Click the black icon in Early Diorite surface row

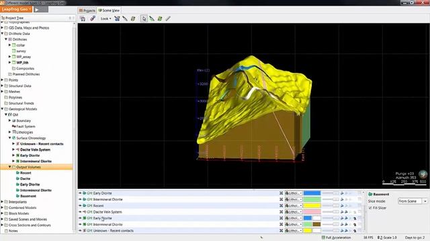355,218
